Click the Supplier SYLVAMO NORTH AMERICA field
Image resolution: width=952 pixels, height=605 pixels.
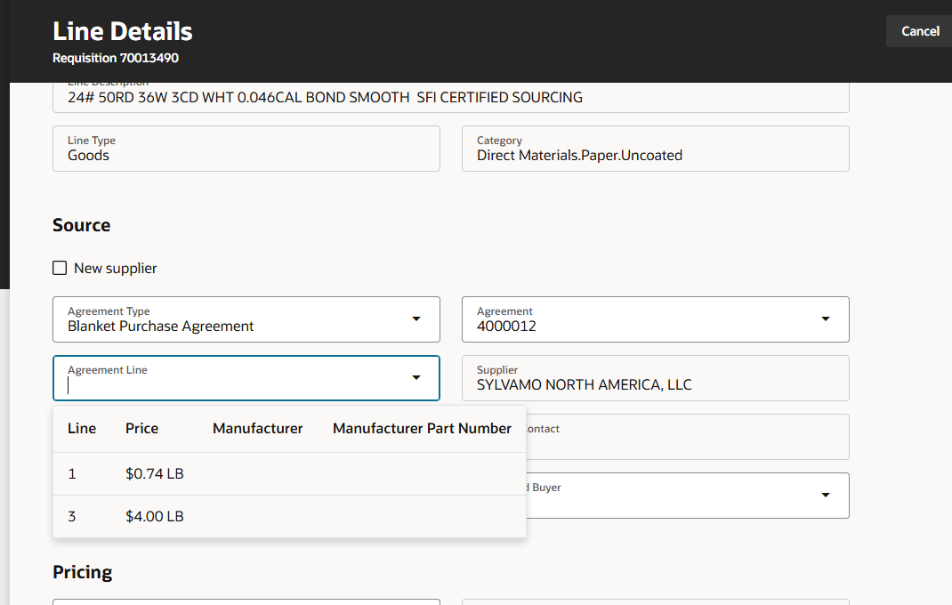656,378
